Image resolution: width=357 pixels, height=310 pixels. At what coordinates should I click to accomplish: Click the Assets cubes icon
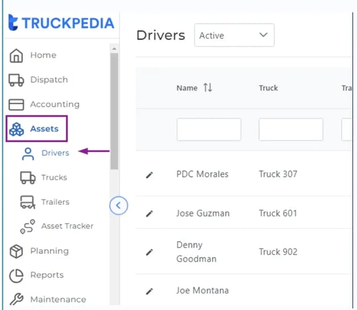(x=17, y=129)
